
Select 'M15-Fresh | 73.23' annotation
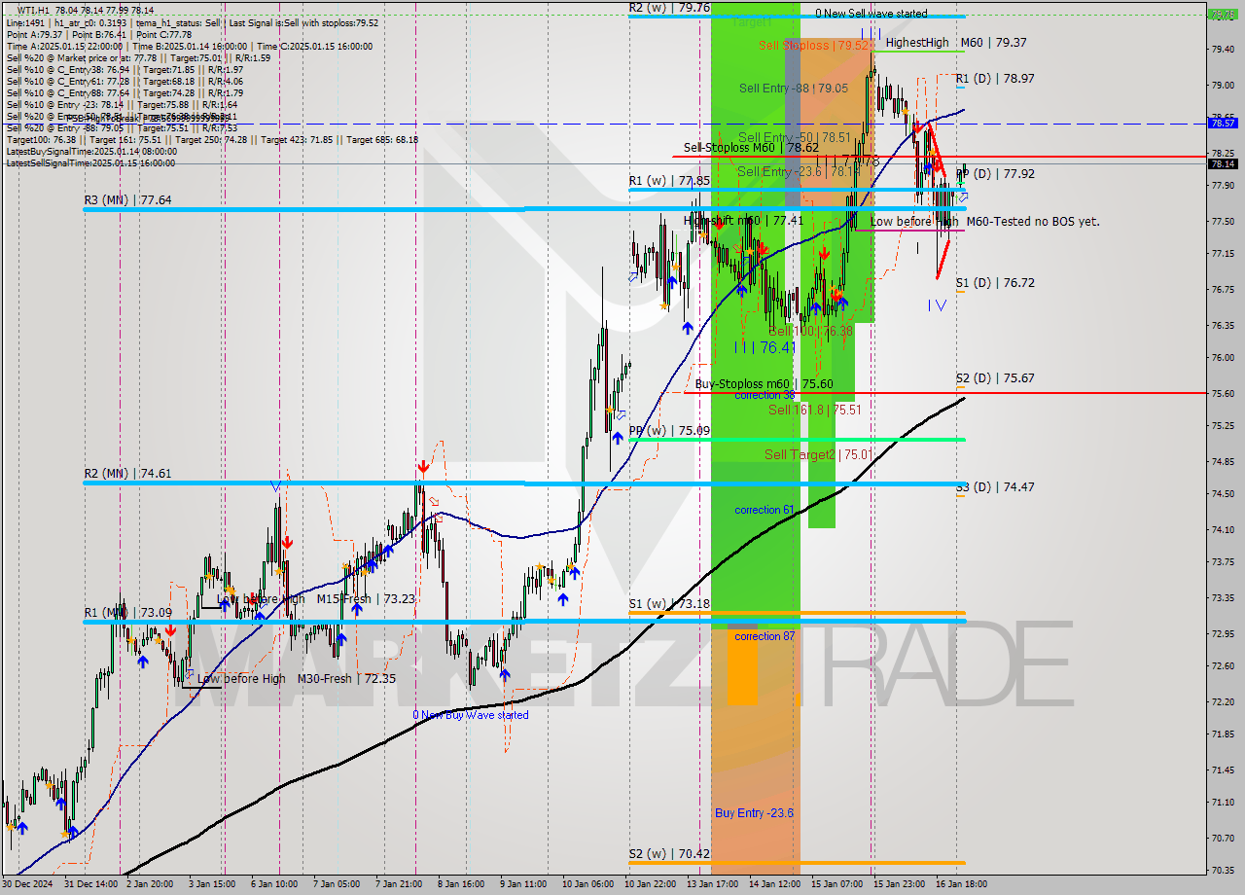tap(366, 599)
